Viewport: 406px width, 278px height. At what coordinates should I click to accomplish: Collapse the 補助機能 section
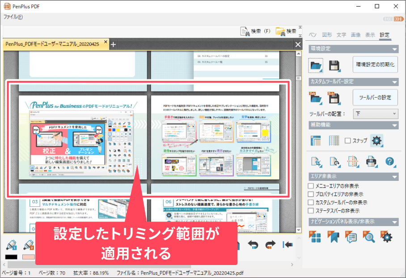(x=395, y=125)
